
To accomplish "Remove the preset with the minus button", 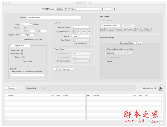I will click(x=111, y=9).
